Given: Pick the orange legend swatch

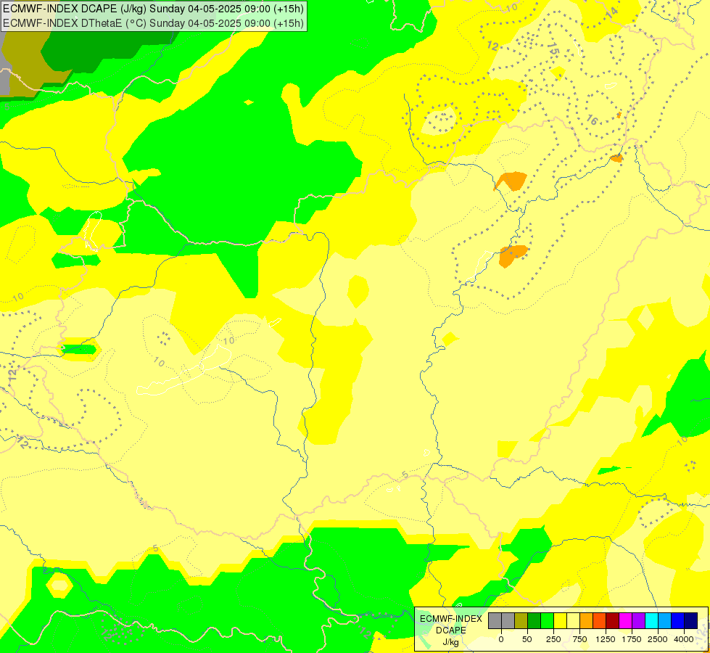Looking at the screenshot, I should [587, 621].
